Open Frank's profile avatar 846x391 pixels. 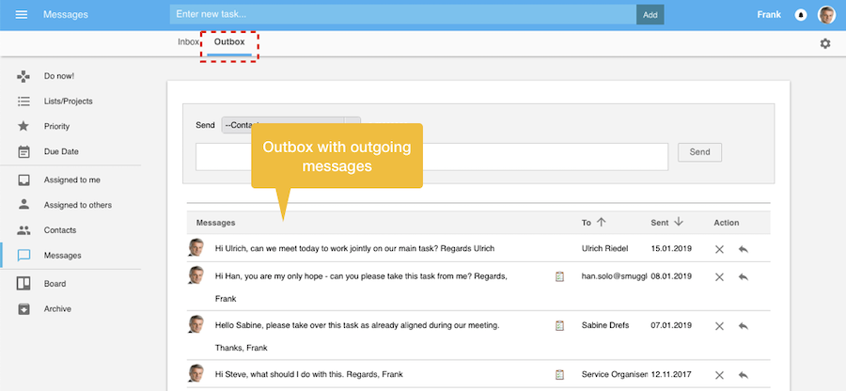pyautogui.click(x=826, y=15)
